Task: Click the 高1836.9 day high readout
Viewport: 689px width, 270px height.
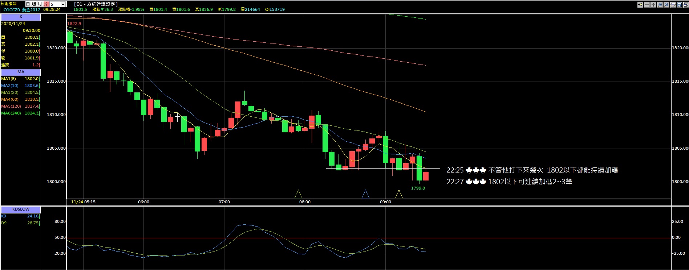Action: 204,9
